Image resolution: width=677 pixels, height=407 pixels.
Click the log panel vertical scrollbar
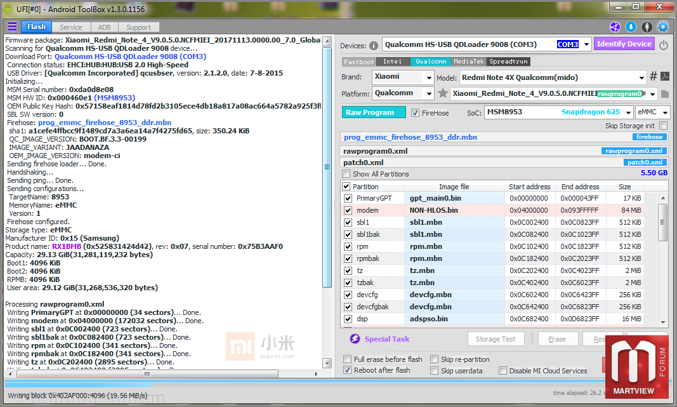click(x=327, y=167)
